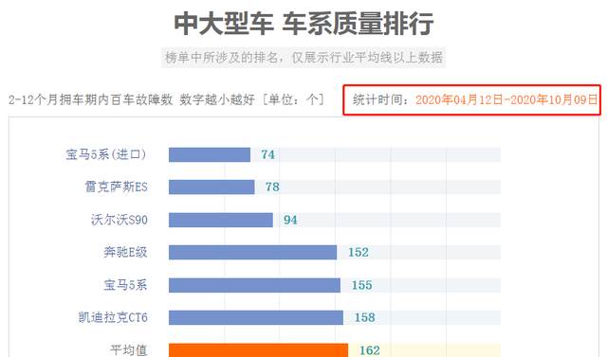The height and width of the screenshot is (357, 607).
Task: Click the value 94
Action: pyautogui.click(x=290, y=220)
